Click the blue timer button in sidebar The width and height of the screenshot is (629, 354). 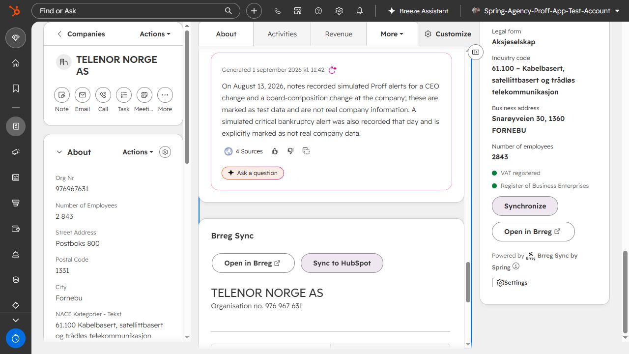pyautogui.click(x=16, y=338)
